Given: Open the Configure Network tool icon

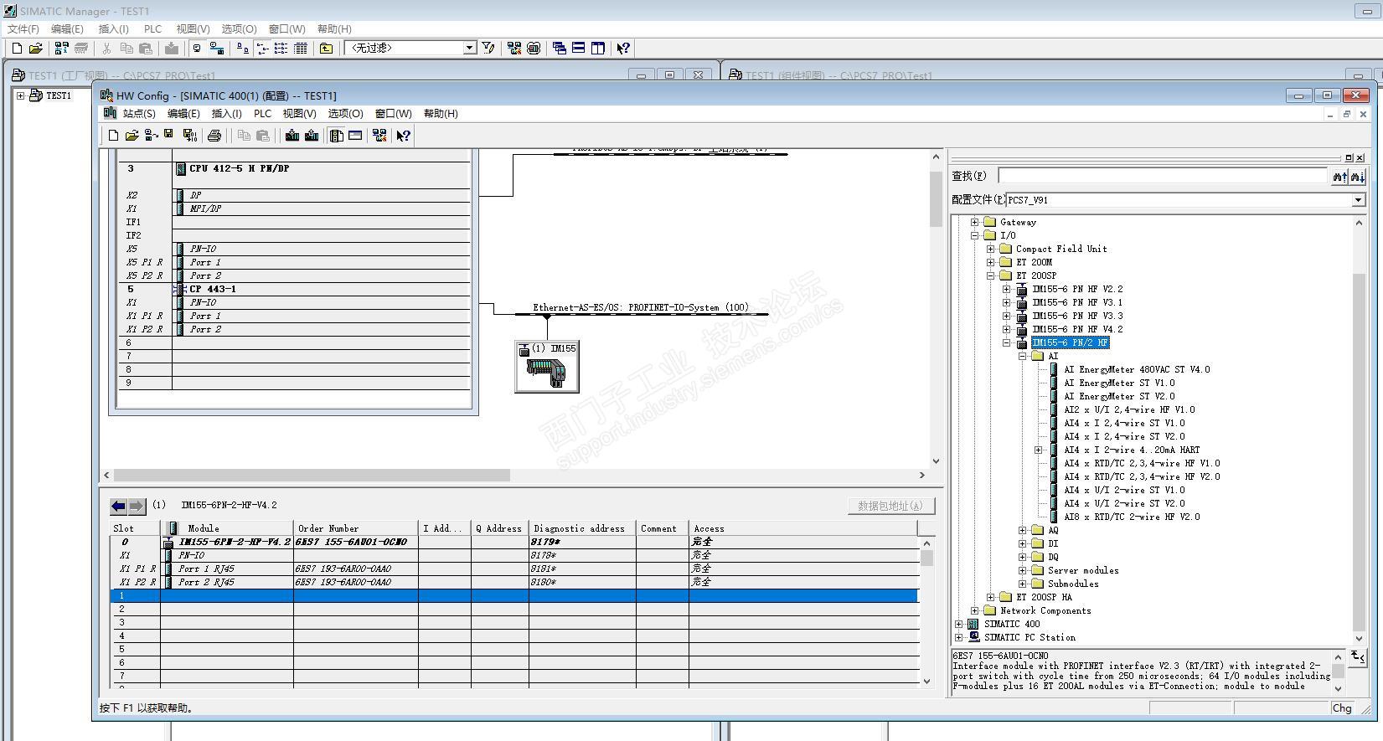Looking at the screenshot, I should point(379,136).
